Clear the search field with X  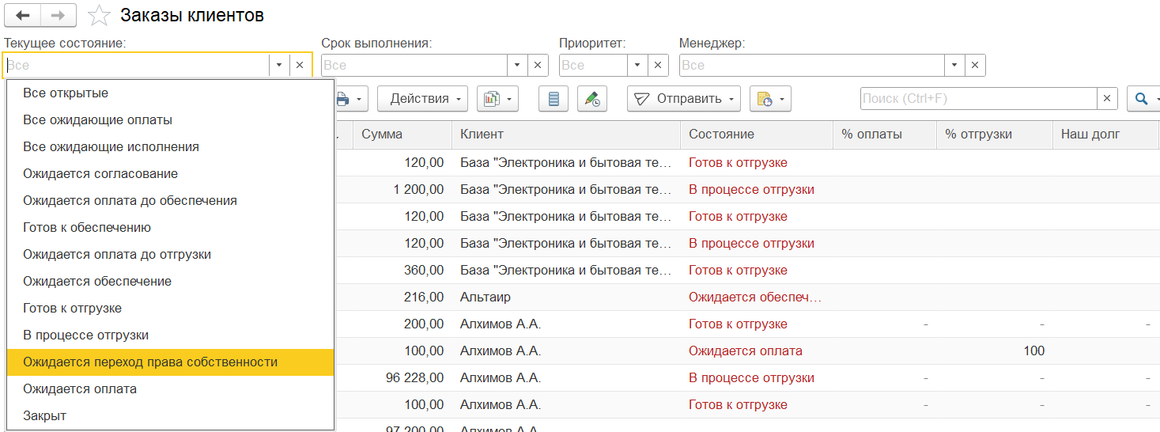coord(1108,99)
